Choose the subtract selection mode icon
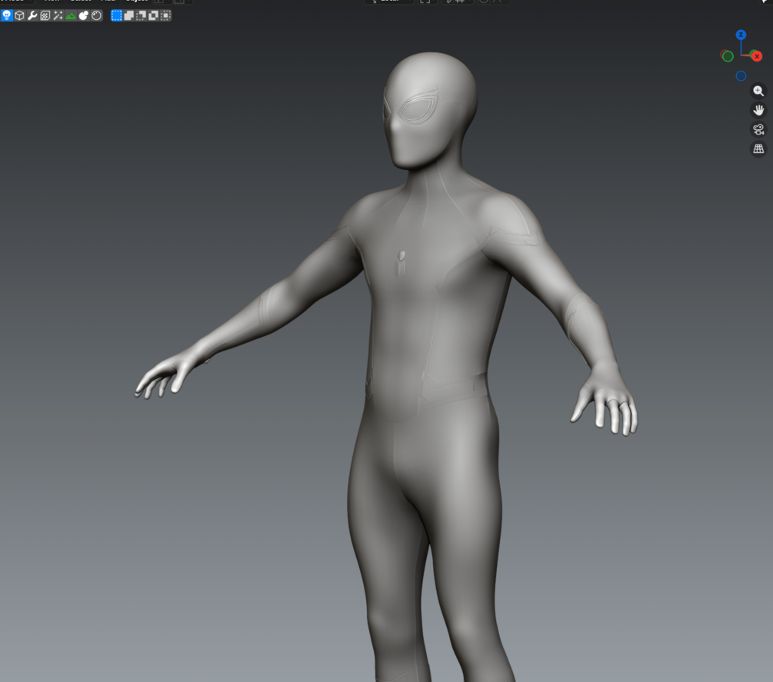The image size is (773, 682). coord(141,16)
